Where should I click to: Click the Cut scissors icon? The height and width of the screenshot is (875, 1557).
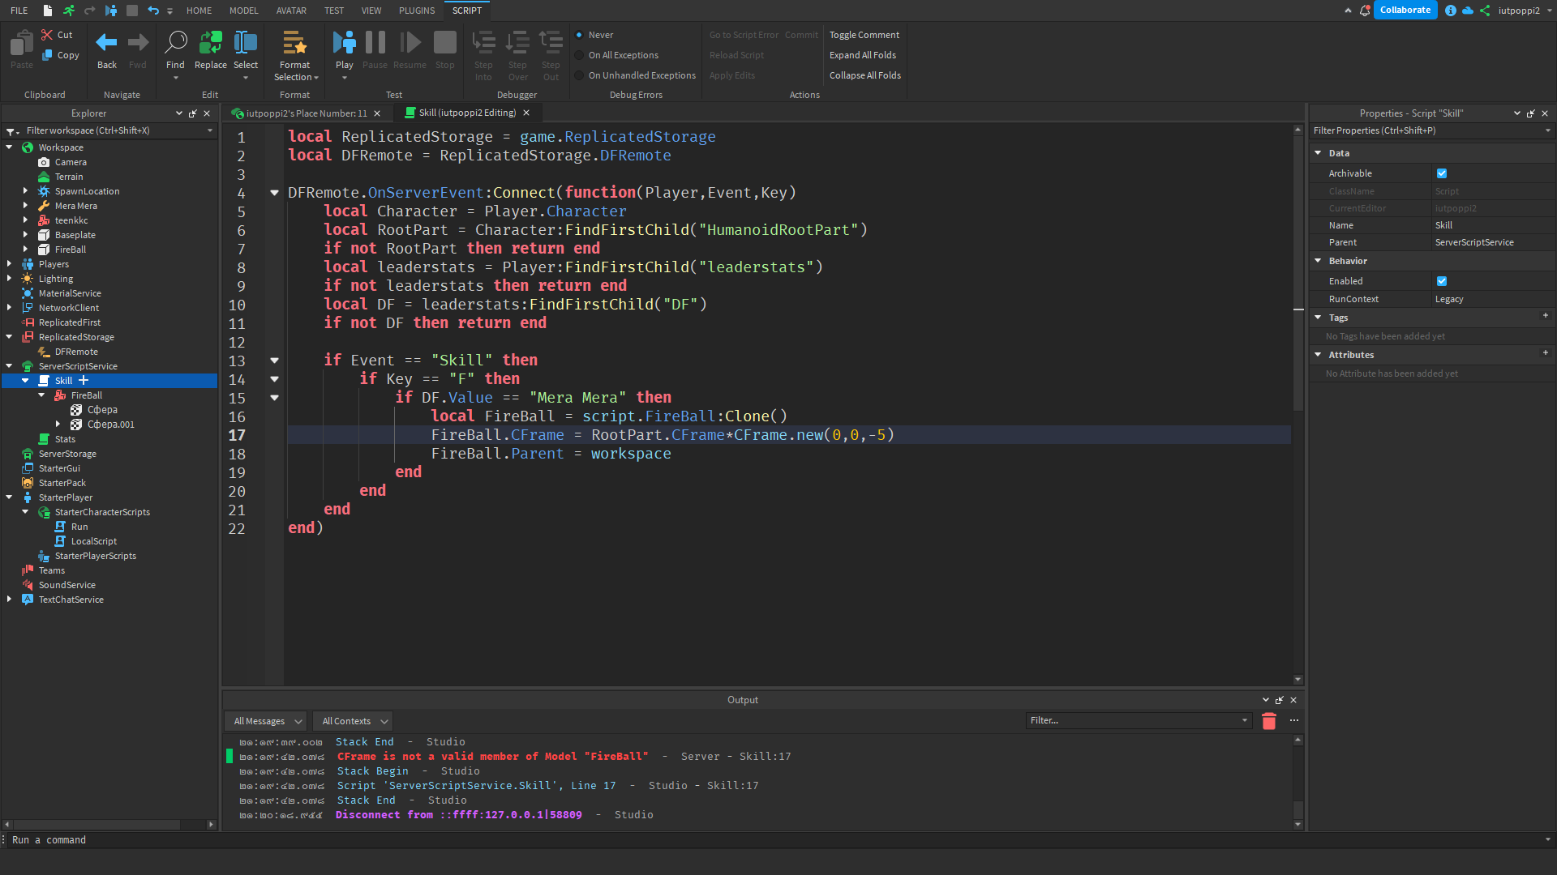point(48,35)
